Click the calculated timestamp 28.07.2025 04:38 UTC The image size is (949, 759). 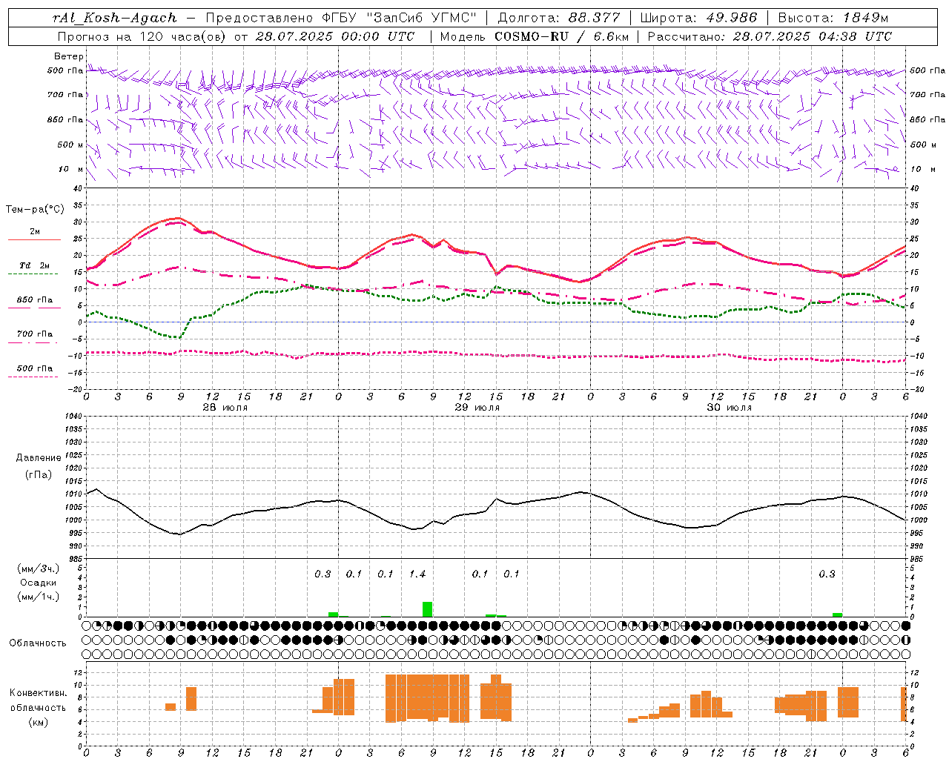(x=813, y=36)
